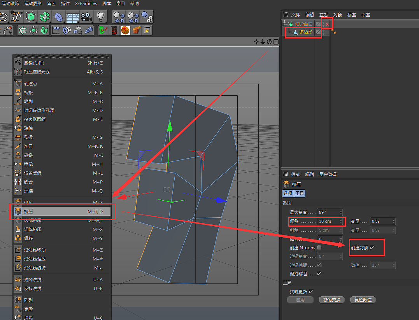Toggle the 创建封顶 checkbox
The height and width of the screenshot is (320, 419).
tap(372, 247)
